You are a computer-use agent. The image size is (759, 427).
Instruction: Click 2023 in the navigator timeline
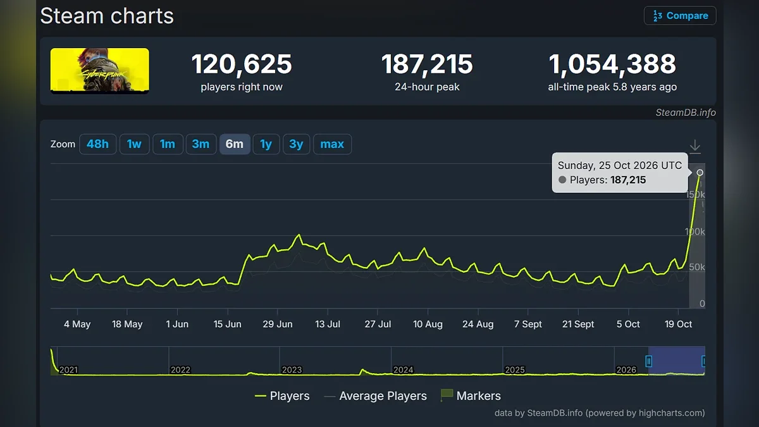[292, 369]
